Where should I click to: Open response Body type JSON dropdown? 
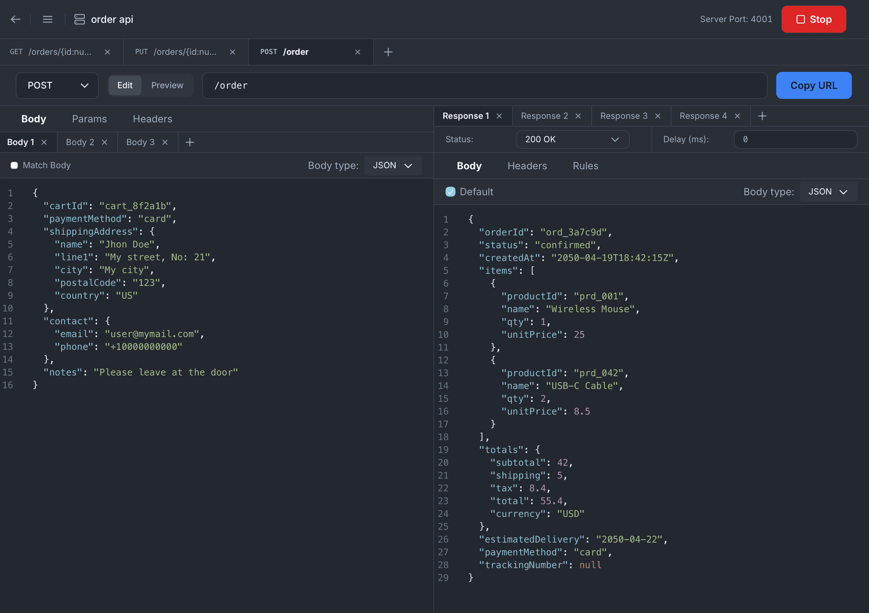(828, 192)
